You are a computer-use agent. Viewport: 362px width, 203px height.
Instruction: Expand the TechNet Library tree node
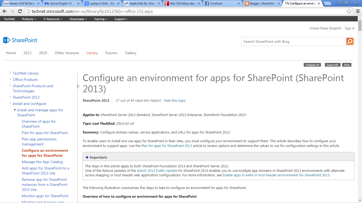(10, 73)
